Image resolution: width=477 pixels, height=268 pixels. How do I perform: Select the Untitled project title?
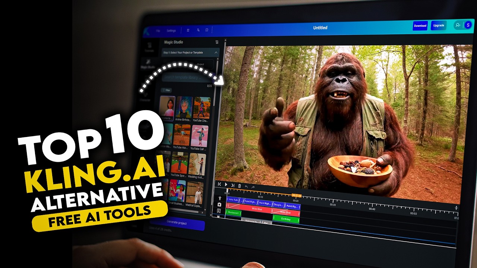coord(320,28)
